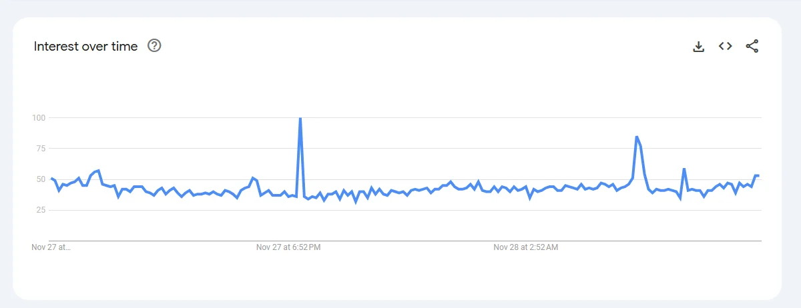
Task: Click the lowest dip after the tallest peak
Action: click(356, 201)
